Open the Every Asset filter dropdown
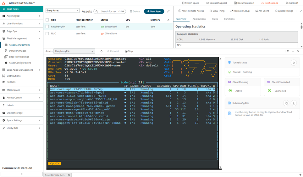303x177 pixels. click(63, 11)
